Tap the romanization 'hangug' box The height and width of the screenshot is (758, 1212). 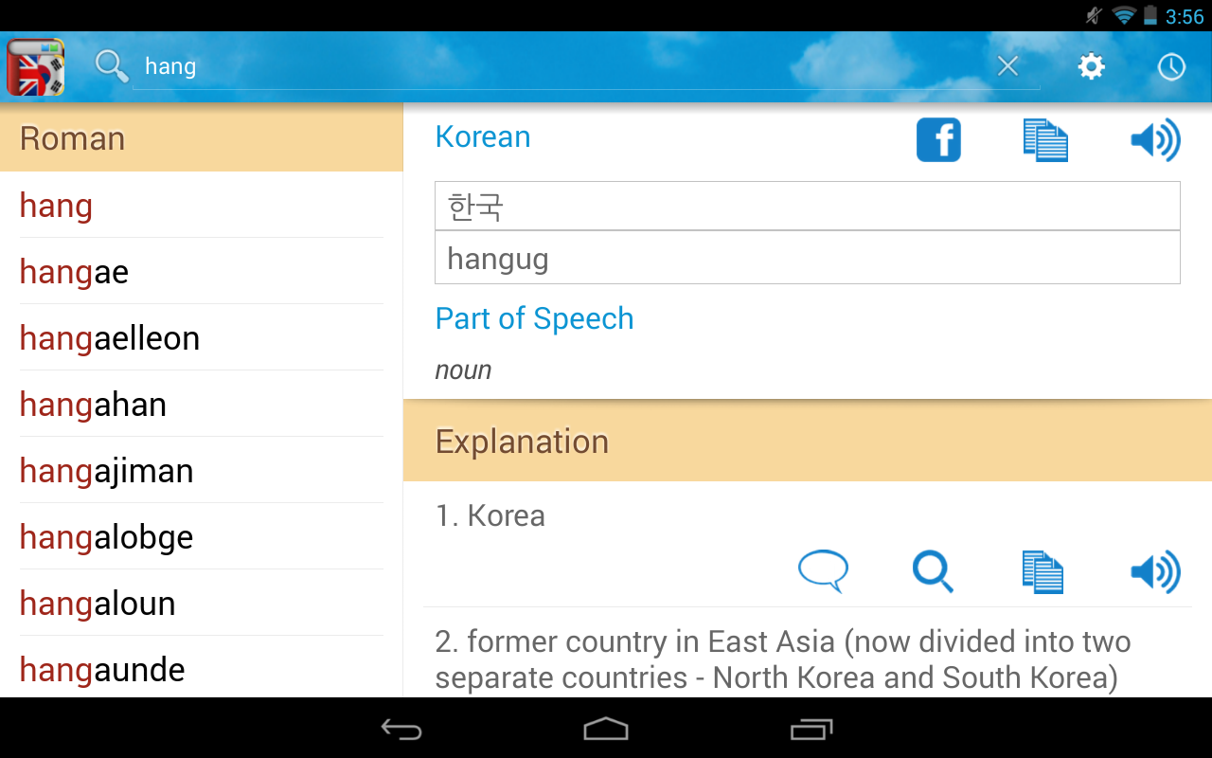(x=808, y=258)
